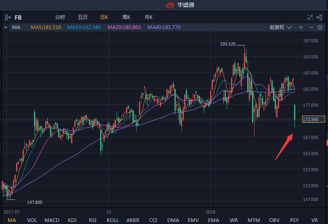Viewport: 328px width, 224px height.
Task: Select the BOLL indicator tab
Action: tap(113, 220)
